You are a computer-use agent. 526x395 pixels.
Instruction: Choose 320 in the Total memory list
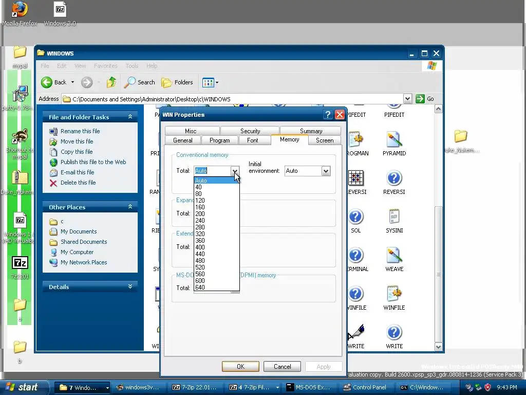[216, 234]
